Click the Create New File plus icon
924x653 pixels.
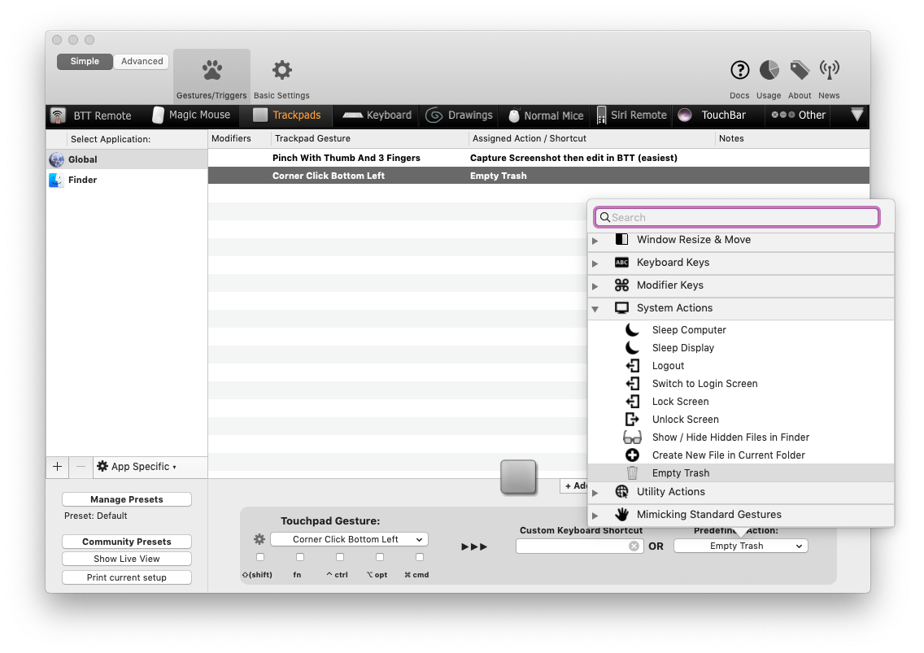click(632, 455)
